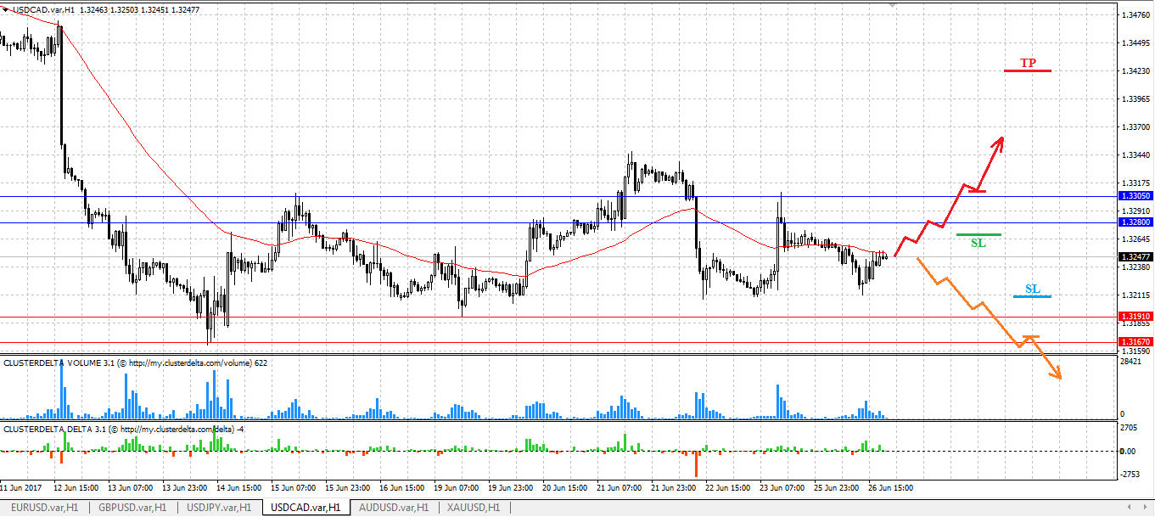Click the 1.32115 price scale value
The image size is (1155, 517).
1135,295
